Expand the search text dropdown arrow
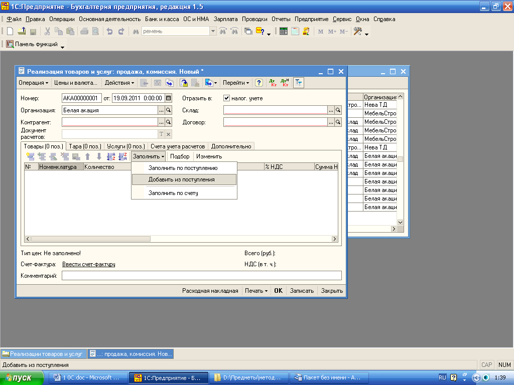The height and width of the screenshot is (385, 514). pyautogui.click(x=213, y=32)
